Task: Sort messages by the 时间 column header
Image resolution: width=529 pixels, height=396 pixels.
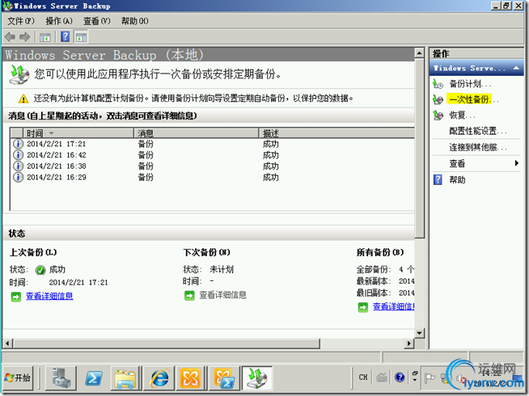Action: coord(78,133)
